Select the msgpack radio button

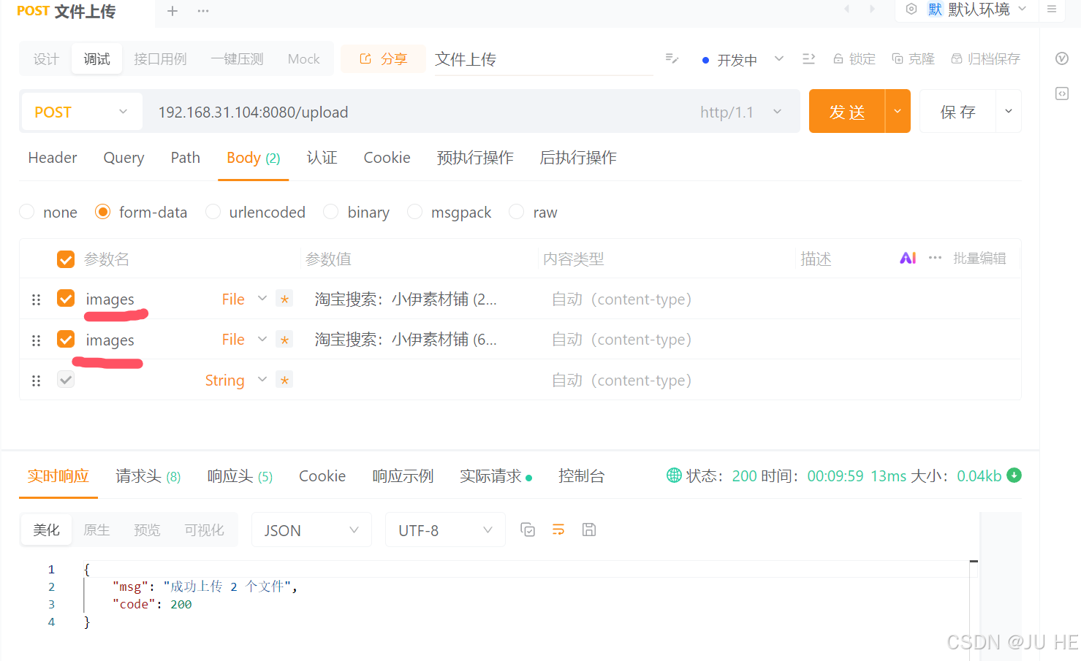[x=415, y=212]
